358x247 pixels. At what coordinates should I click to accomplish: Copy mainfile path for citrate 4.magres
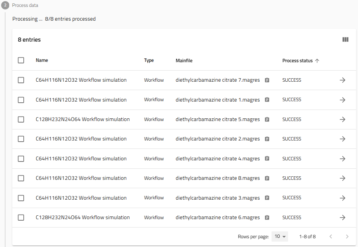pos(267,158)
